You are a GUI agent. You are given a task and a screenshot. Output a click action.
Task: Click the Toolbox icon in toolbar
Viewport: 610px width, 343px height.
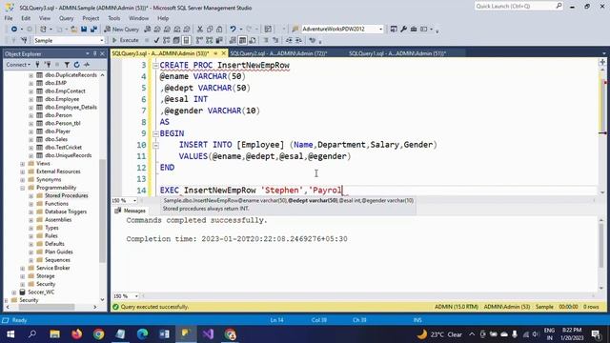tap(414, 30)
